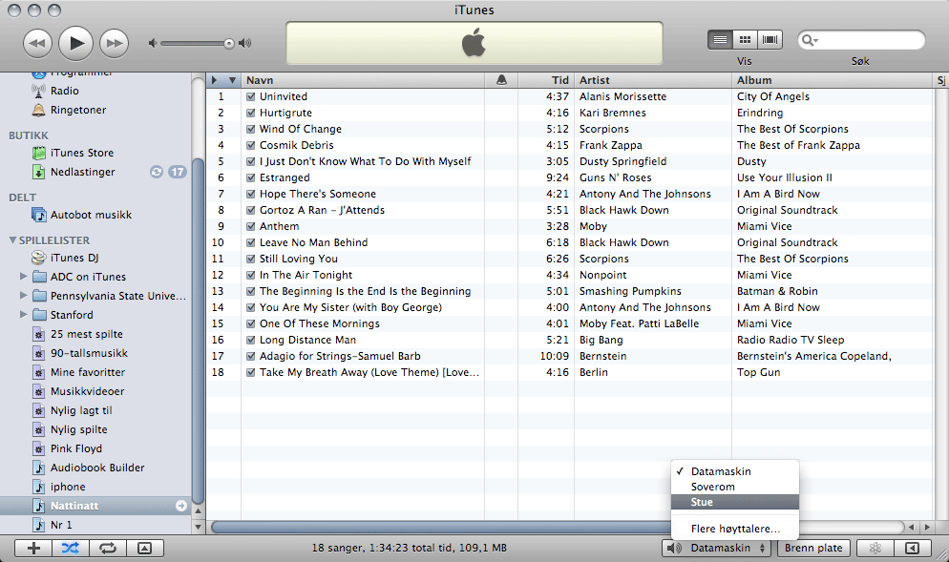
Task: Expand the Stanford folder
Action: tap(24, 315)
